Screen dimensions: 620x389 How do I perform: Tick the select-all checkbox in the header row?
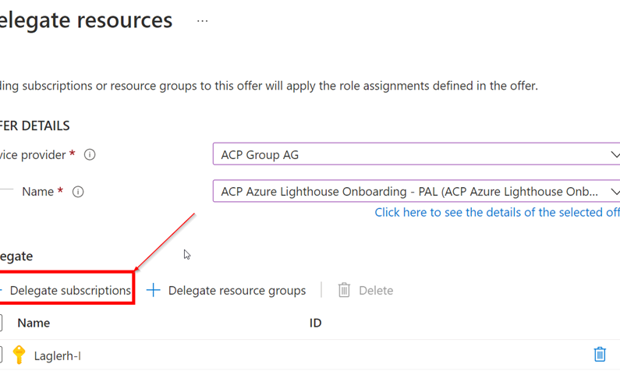pyautogui.click(x=1, y=323)
